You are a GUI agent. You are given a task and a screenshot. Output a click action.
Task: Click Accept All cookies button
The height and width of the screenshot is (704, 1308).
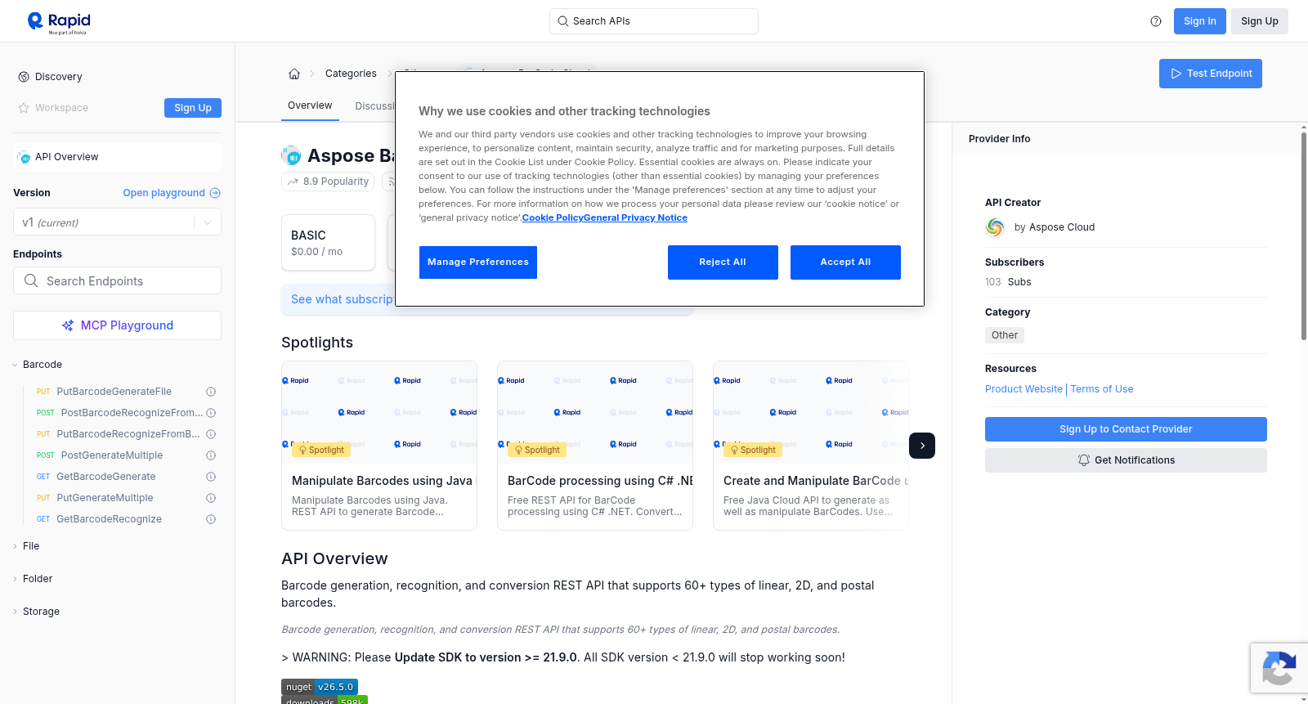point(845,262)
